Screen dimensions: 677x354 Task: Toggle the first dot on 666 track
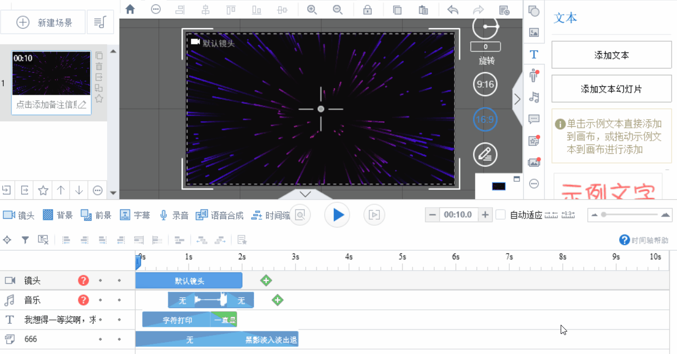click(x=100, y=339)
